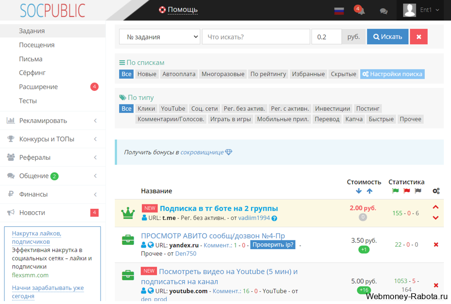451x304 pixels.
Task: Click the 0.2 руб. price field
Action: click(x=327, y=37)
